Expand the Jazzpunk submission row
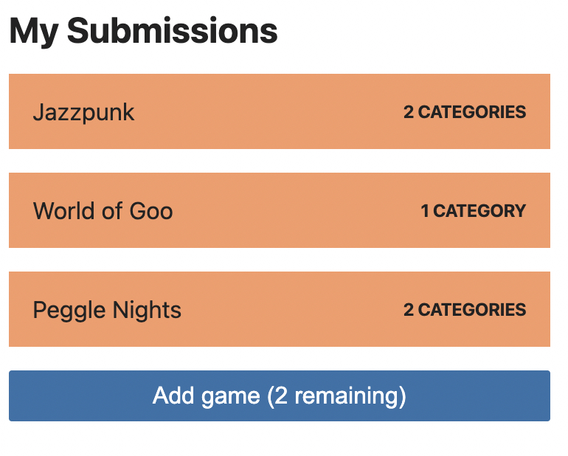The image size is (568, 456). click(279, 111)
